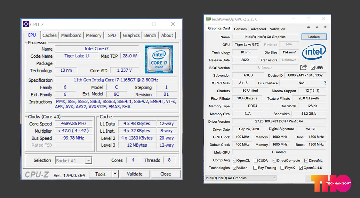
Task: Switch to the About tab
Action: 167,36
